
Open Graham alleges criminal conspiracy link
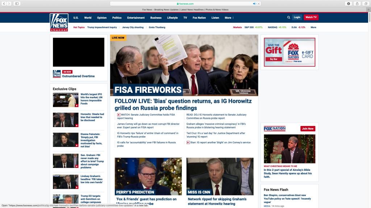(216, 126)
